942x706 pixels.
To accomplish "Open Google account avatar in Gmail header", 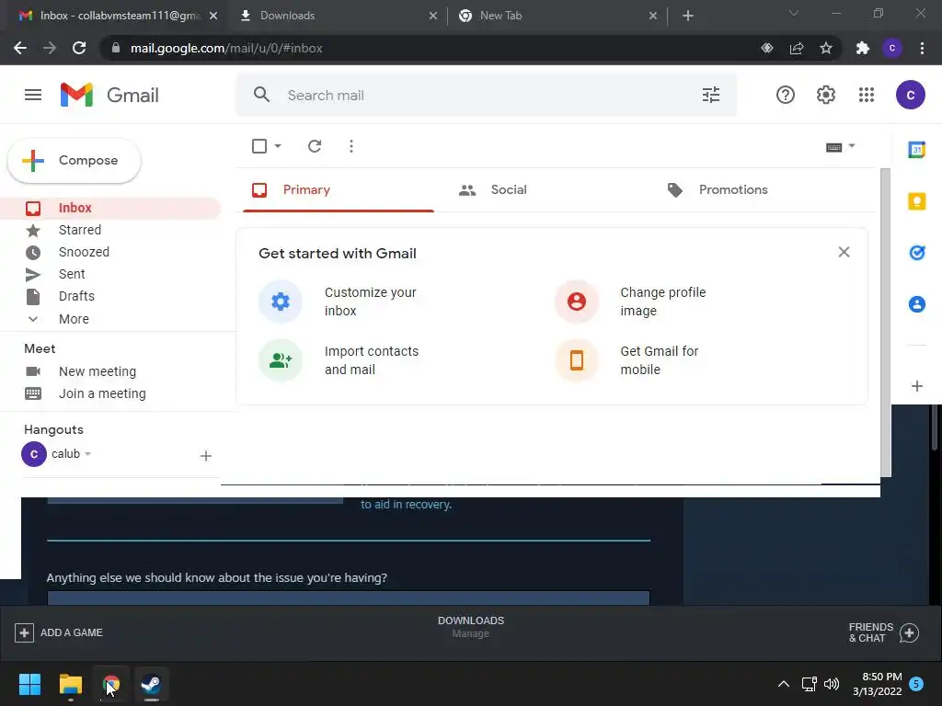I will click(x=910, y=95).
